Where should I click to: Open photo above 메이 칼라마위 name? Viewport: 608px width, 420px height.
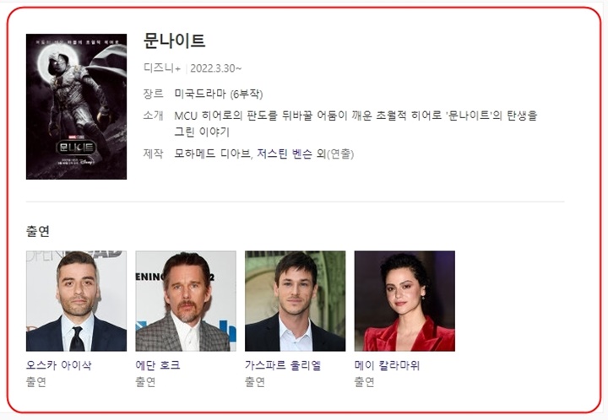(404, 301)
